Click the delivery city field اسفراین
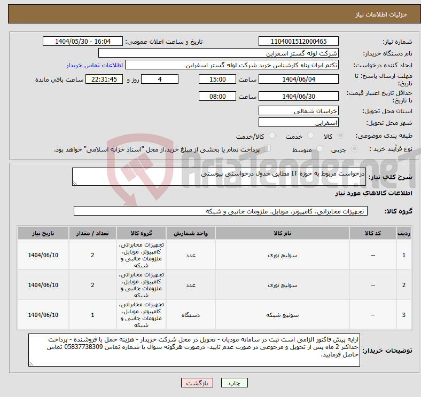 (x=299, y=123)
